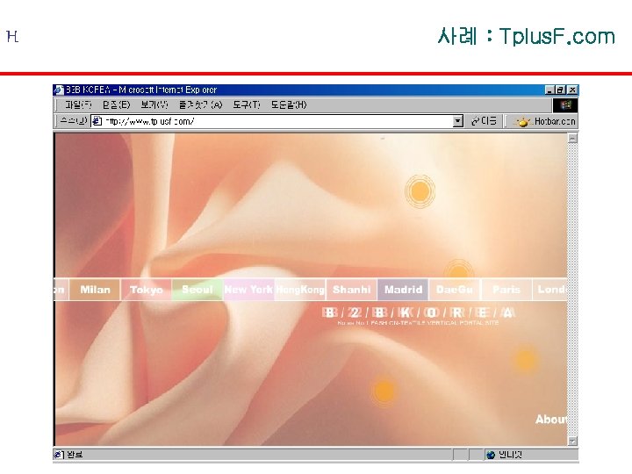The height and width of the screenshot is (474, 632).
Task: Click the vertical scrollbar track
Action: pyautogui.click(x=572, y=290)
